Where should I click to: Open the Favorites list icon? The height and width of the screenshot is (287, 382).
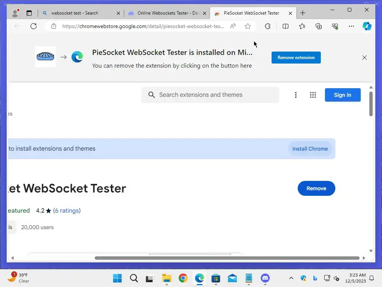point(302,26)
